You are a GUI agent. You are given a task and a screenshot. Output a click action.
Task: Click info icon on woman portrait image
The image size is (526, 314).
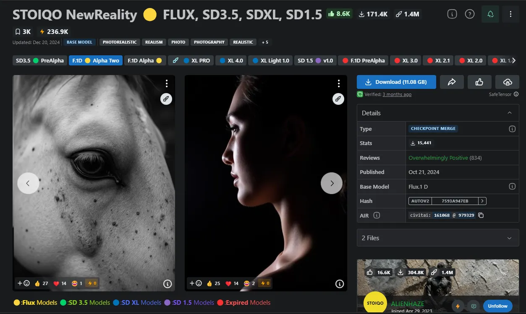click(340, 284)
